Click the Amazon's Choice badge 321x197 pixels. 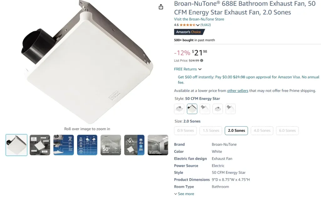[189, 32]
